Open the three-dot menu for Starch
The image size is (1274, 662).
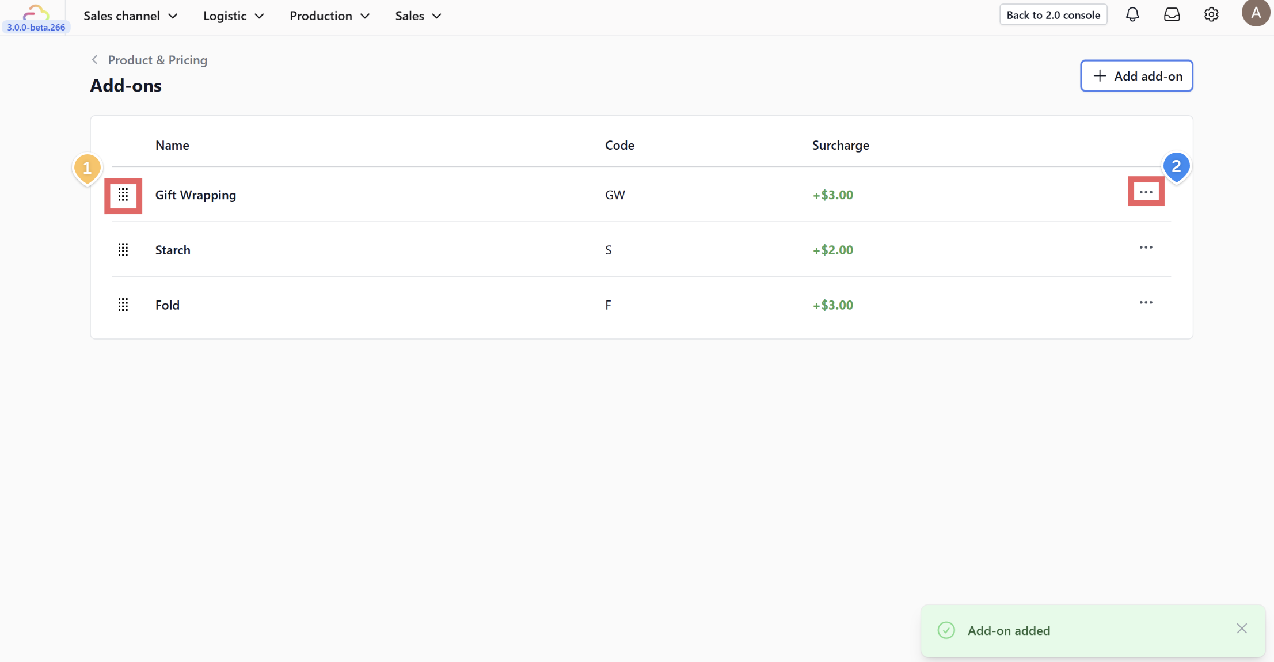[1146, 248]
